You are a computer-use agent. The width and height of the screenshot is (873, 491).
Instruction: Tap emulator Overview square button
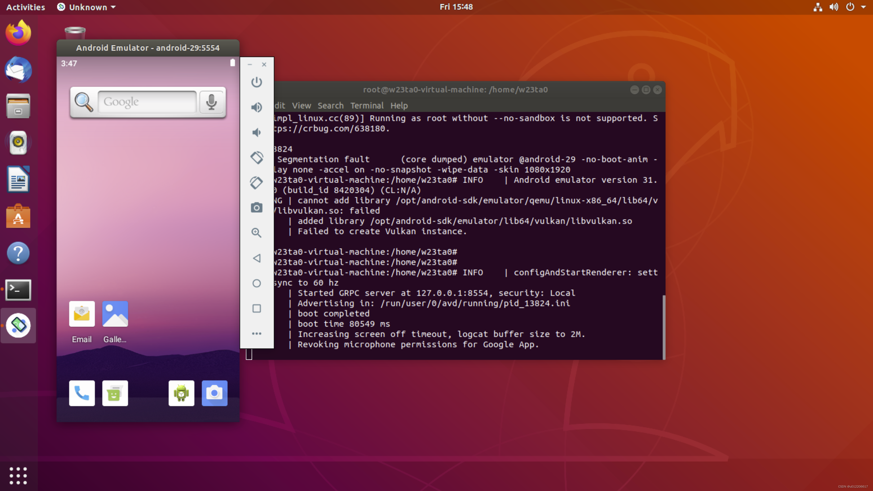[x=257, y=308]
